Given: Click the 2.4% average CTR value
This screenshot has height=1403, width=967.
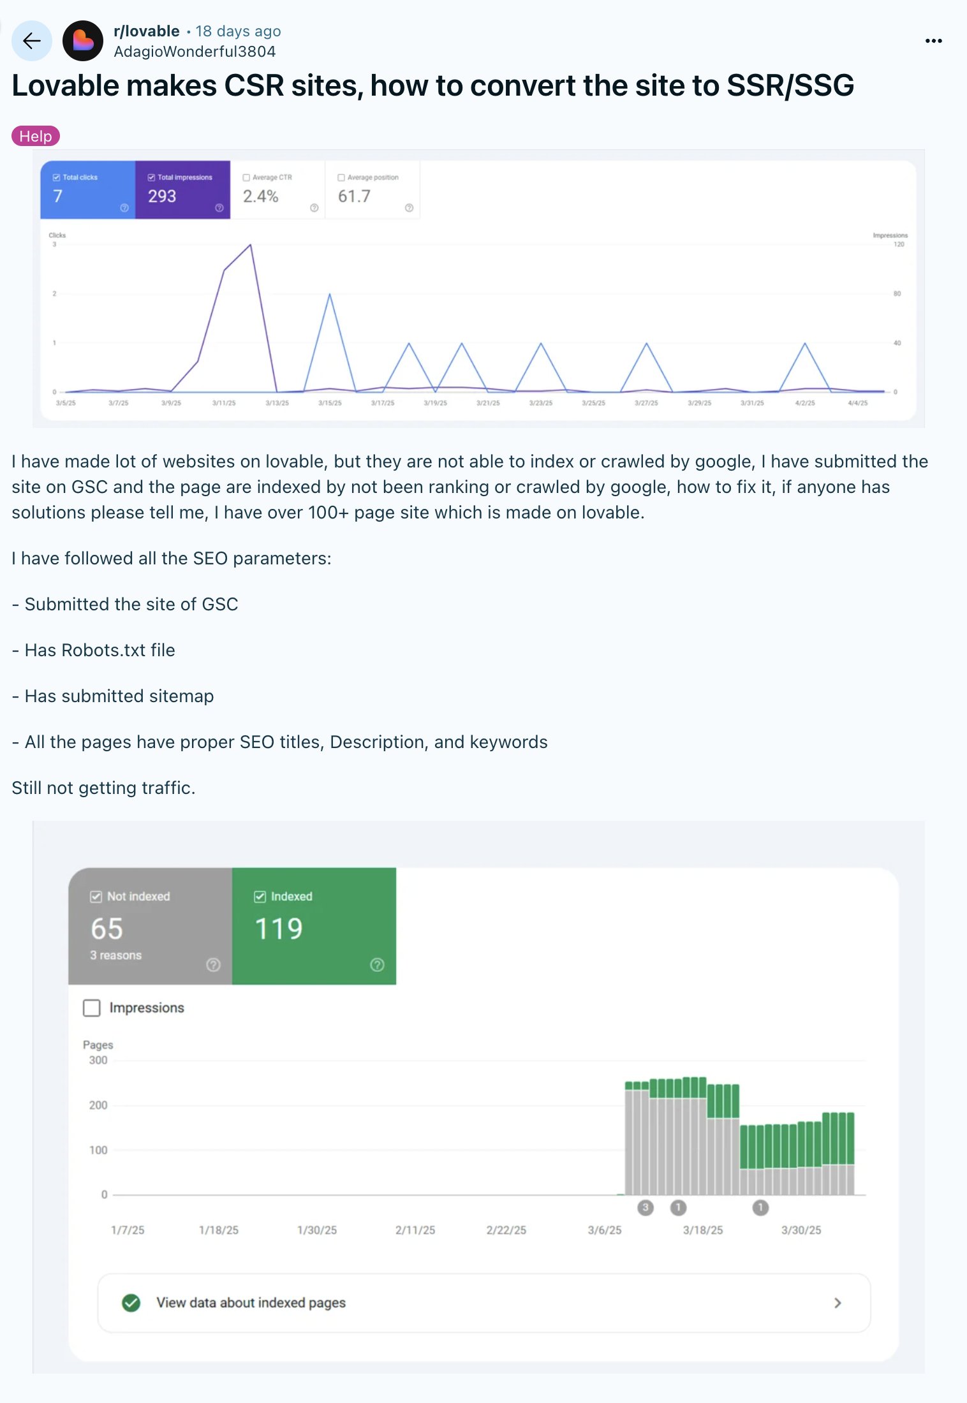Looking at the screenshot, I should click(x=261, y=196).
